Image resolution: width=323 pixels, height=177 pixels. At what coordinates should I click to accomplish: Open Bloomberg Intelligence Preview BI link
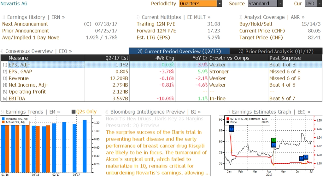click(x=156, y=112)
